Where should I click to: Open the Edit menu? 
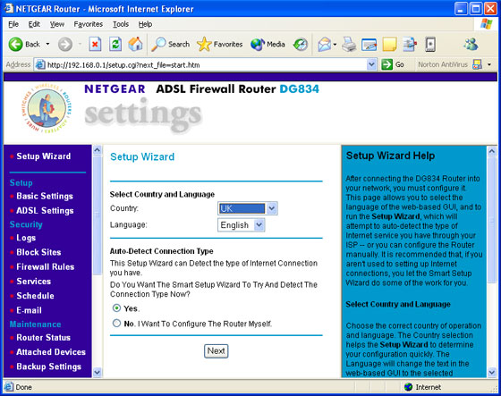tap(34, 24)
